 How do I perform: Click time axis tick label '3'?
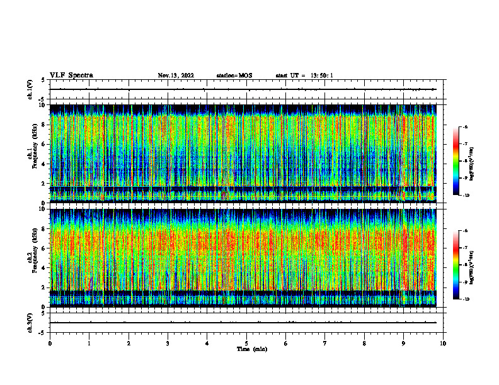click(x=168, y=343)
